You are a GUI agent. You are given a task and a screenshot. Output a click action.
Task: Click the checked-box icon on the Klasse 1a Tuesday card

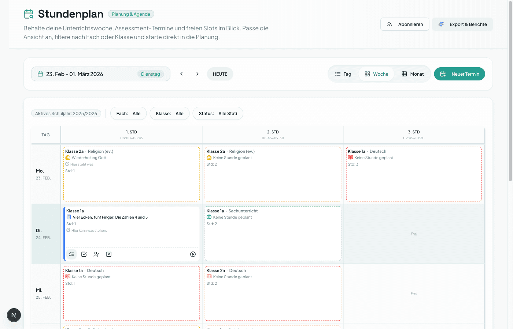point(84,254)
